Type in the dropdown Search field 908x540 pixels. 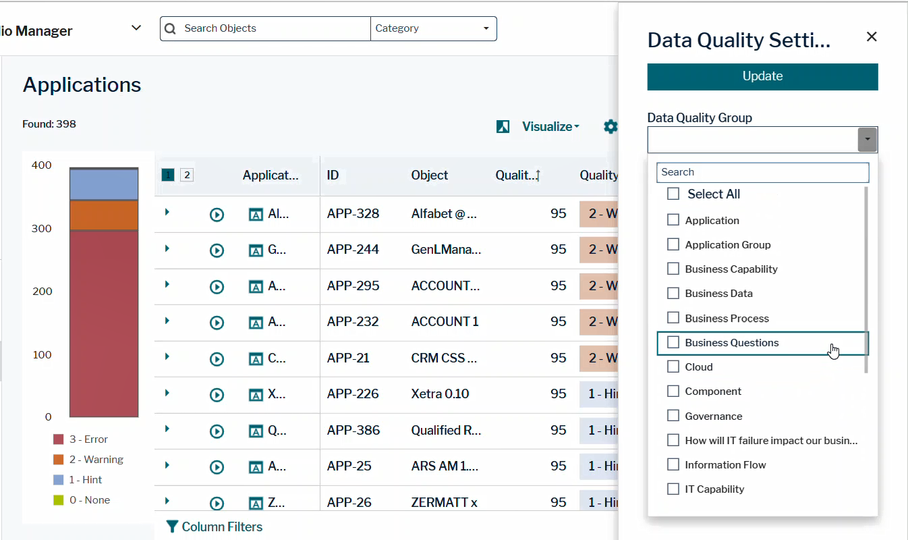tap(762, 172)
